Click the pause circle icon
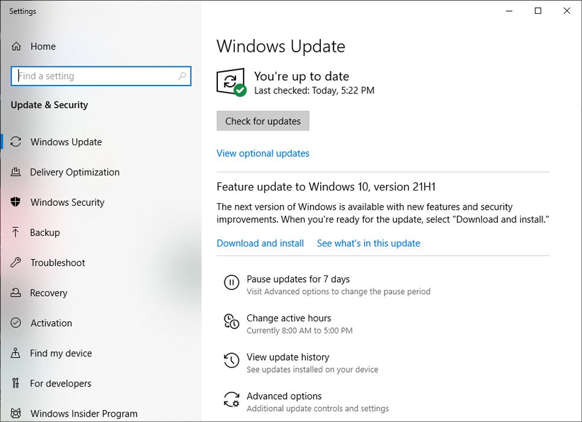This screenshot has width=582, height=422. tap(231, 283)
